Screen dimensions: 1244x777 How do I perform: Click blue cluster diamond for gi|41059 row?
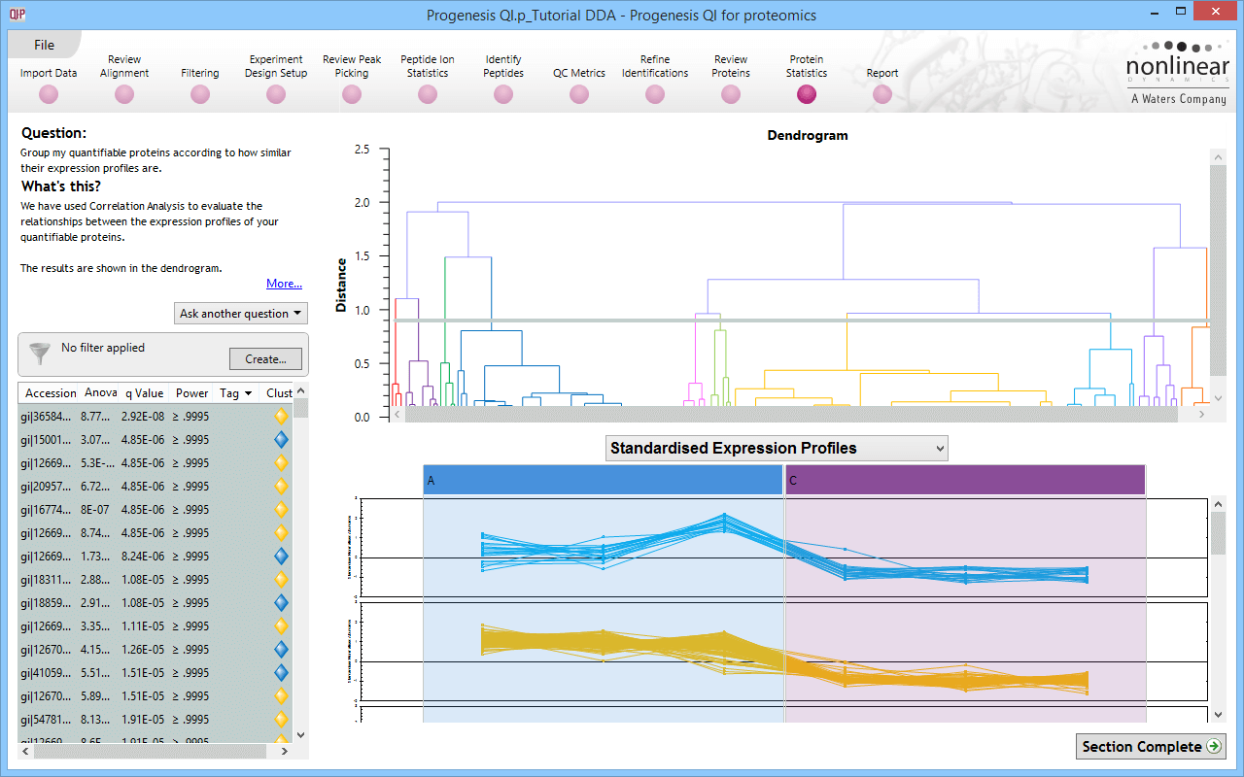(x=282, y=673)
